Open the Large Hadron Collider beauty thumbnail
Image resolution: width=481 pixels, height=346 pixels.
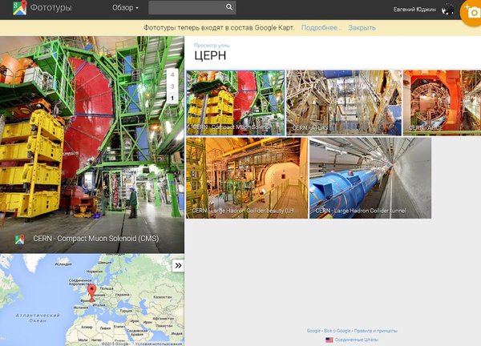coord(247,177)
